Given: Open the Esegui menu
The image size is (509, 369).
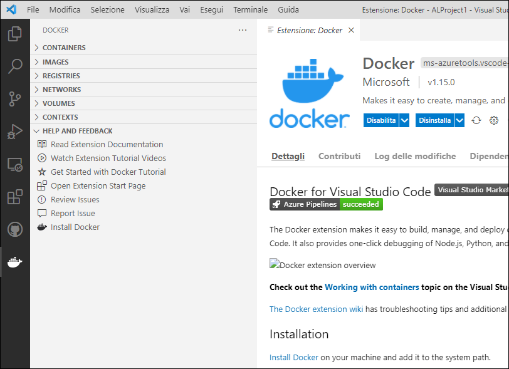Looking at the screenshot, I should [212, 10].
